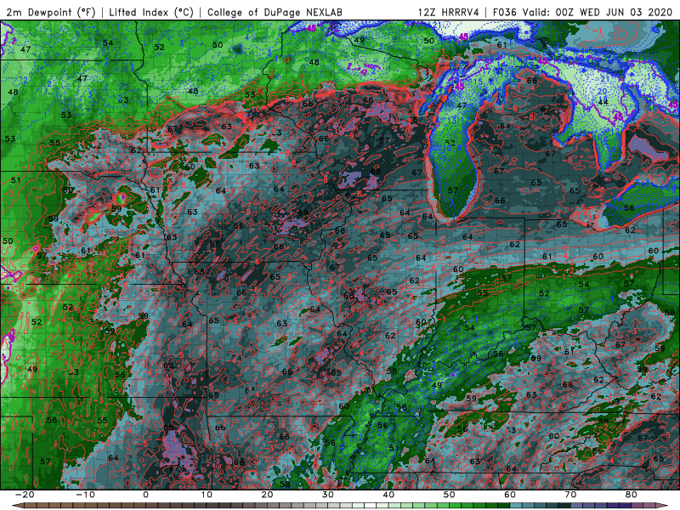Click the -10 label on the color scale
Viewport: 680px width, 510px height.
point(86,495)
